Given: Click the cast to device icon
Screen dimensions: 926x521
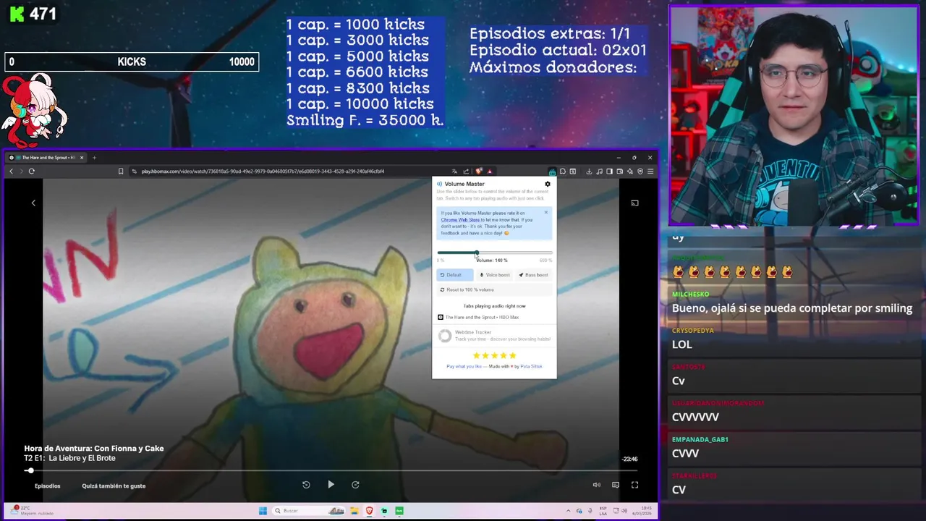Looking at the screenshot, I should [634, 203].
